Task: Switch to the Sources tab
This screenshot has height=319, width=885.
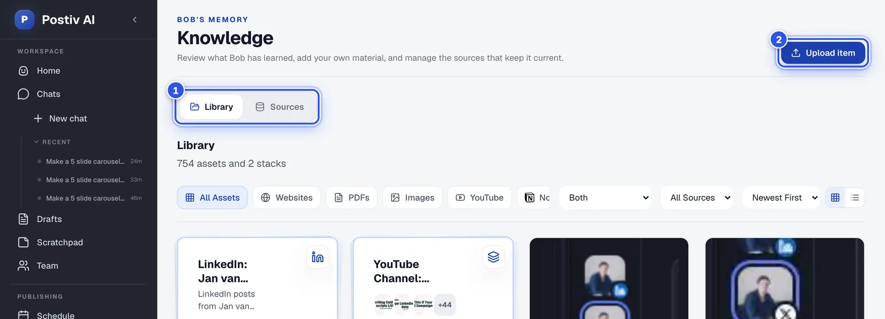Action: (279, 107)
